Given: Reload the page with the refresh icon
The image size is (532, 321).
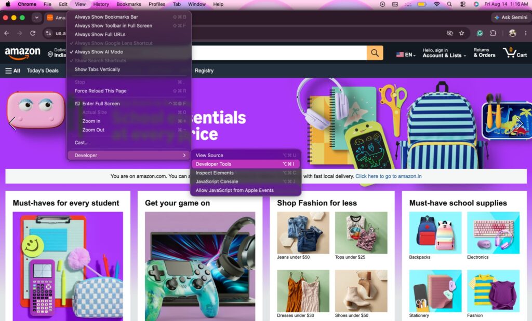Looking at the screenshot, I should point(33,33).
